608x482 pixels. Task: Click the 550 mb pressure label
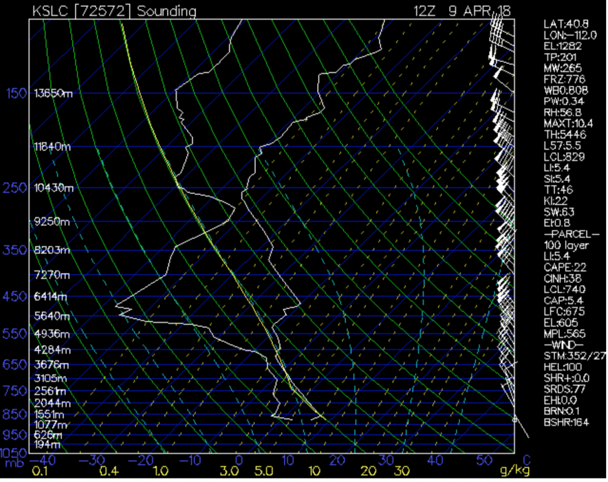tap(17, 333)
